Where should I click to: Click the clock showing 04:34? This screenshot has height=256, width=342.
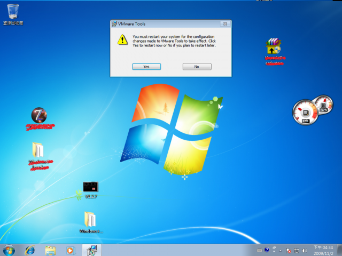point(323,250)
